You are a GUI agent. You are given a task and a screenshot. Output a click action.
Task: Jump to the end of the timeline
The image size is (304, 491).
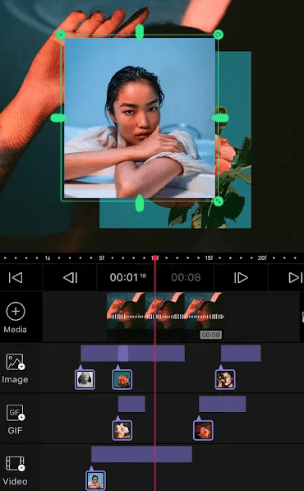coord(295,277)
